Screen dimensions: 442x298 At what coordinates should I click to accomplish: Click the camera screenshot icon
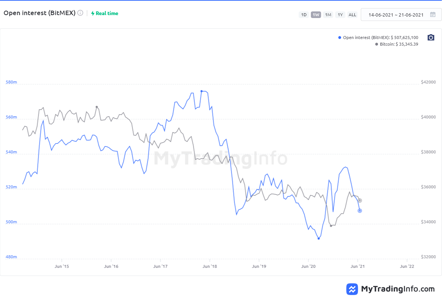(x=431, y=38)
